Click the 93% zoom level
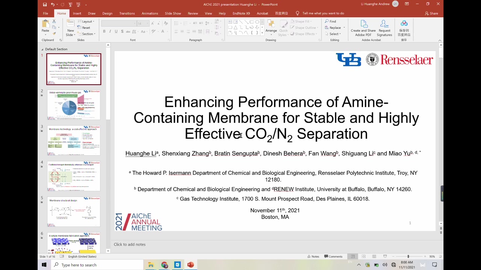 click(x=432, y=256)
